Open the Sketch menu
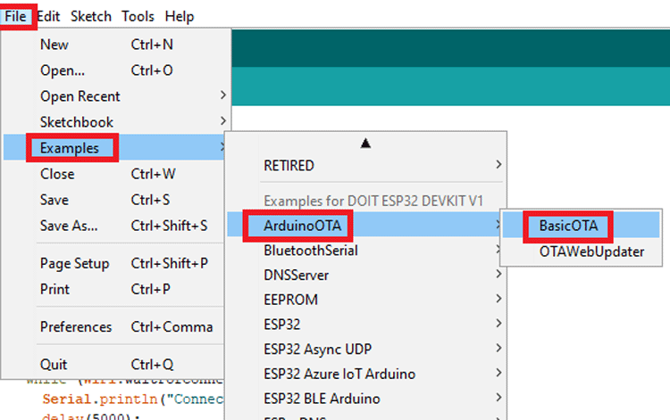670x420 pixels. [91, 17]
